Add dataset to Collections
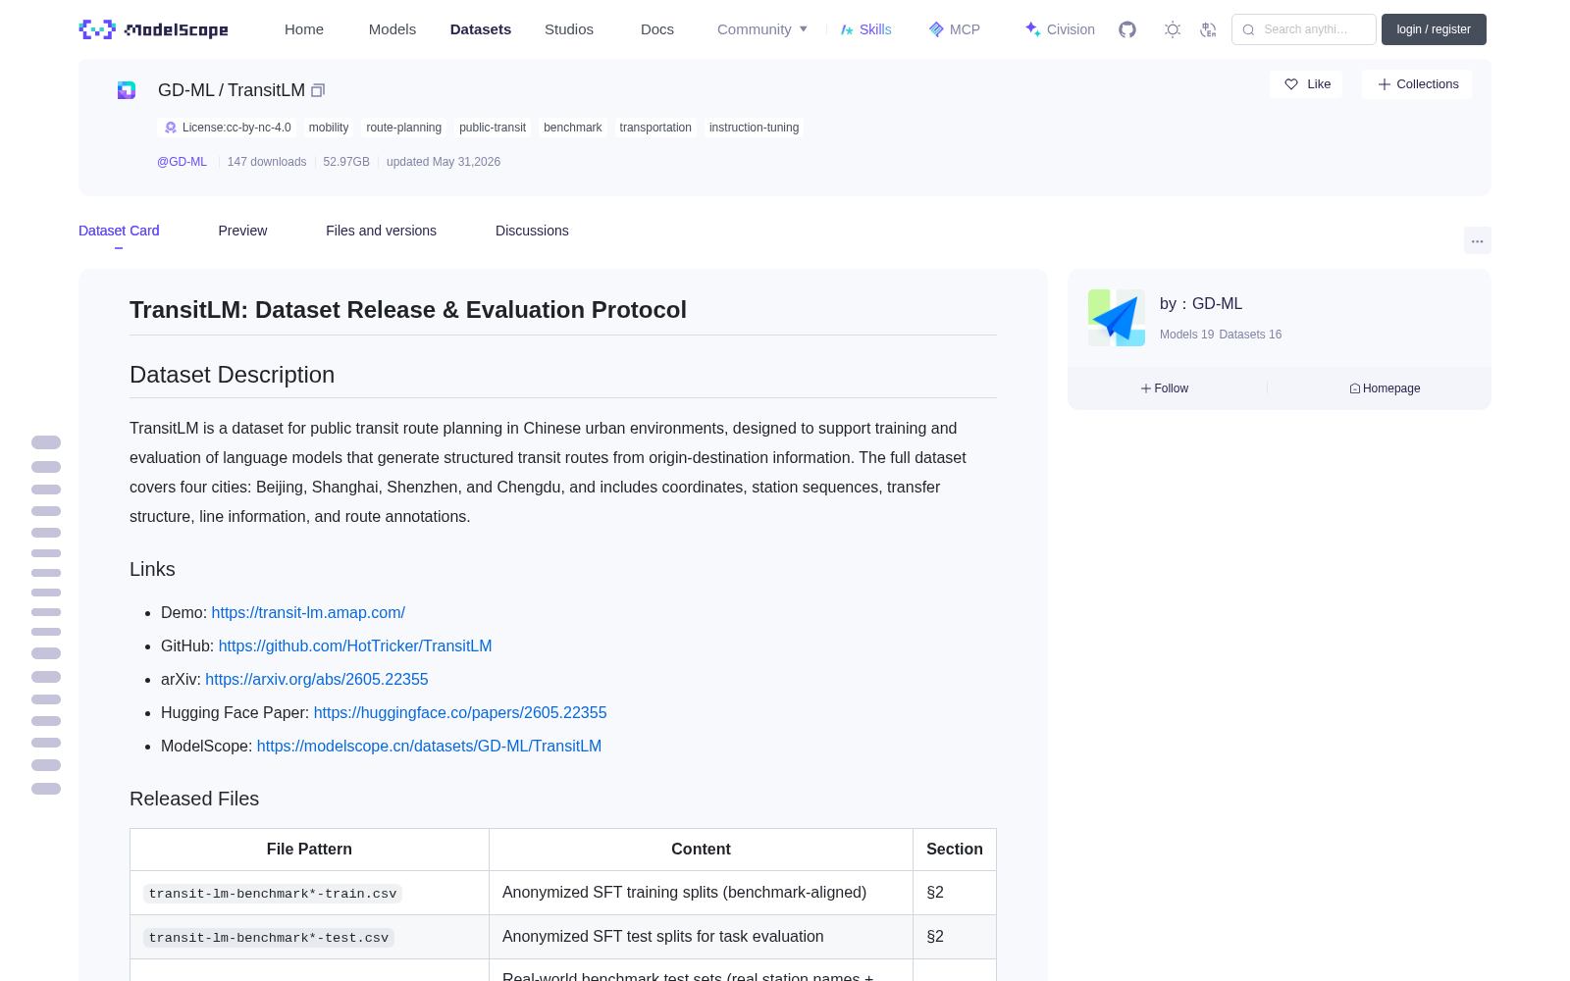Viewport: 1570px width, 981px height. pos(1417,84)
